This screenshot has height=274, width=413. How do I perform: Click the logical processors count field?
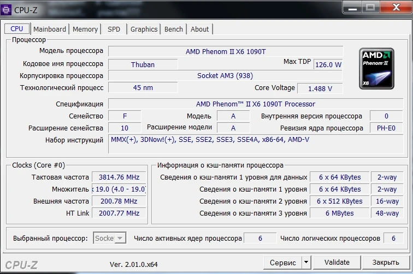click(x=393, y=238)
